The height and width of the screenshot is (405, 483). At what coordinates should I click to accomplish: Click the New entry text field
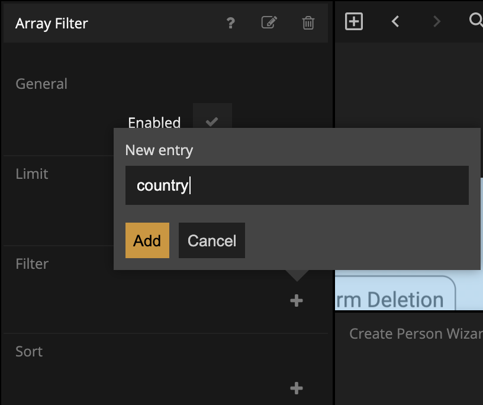[x=297, y=185]
